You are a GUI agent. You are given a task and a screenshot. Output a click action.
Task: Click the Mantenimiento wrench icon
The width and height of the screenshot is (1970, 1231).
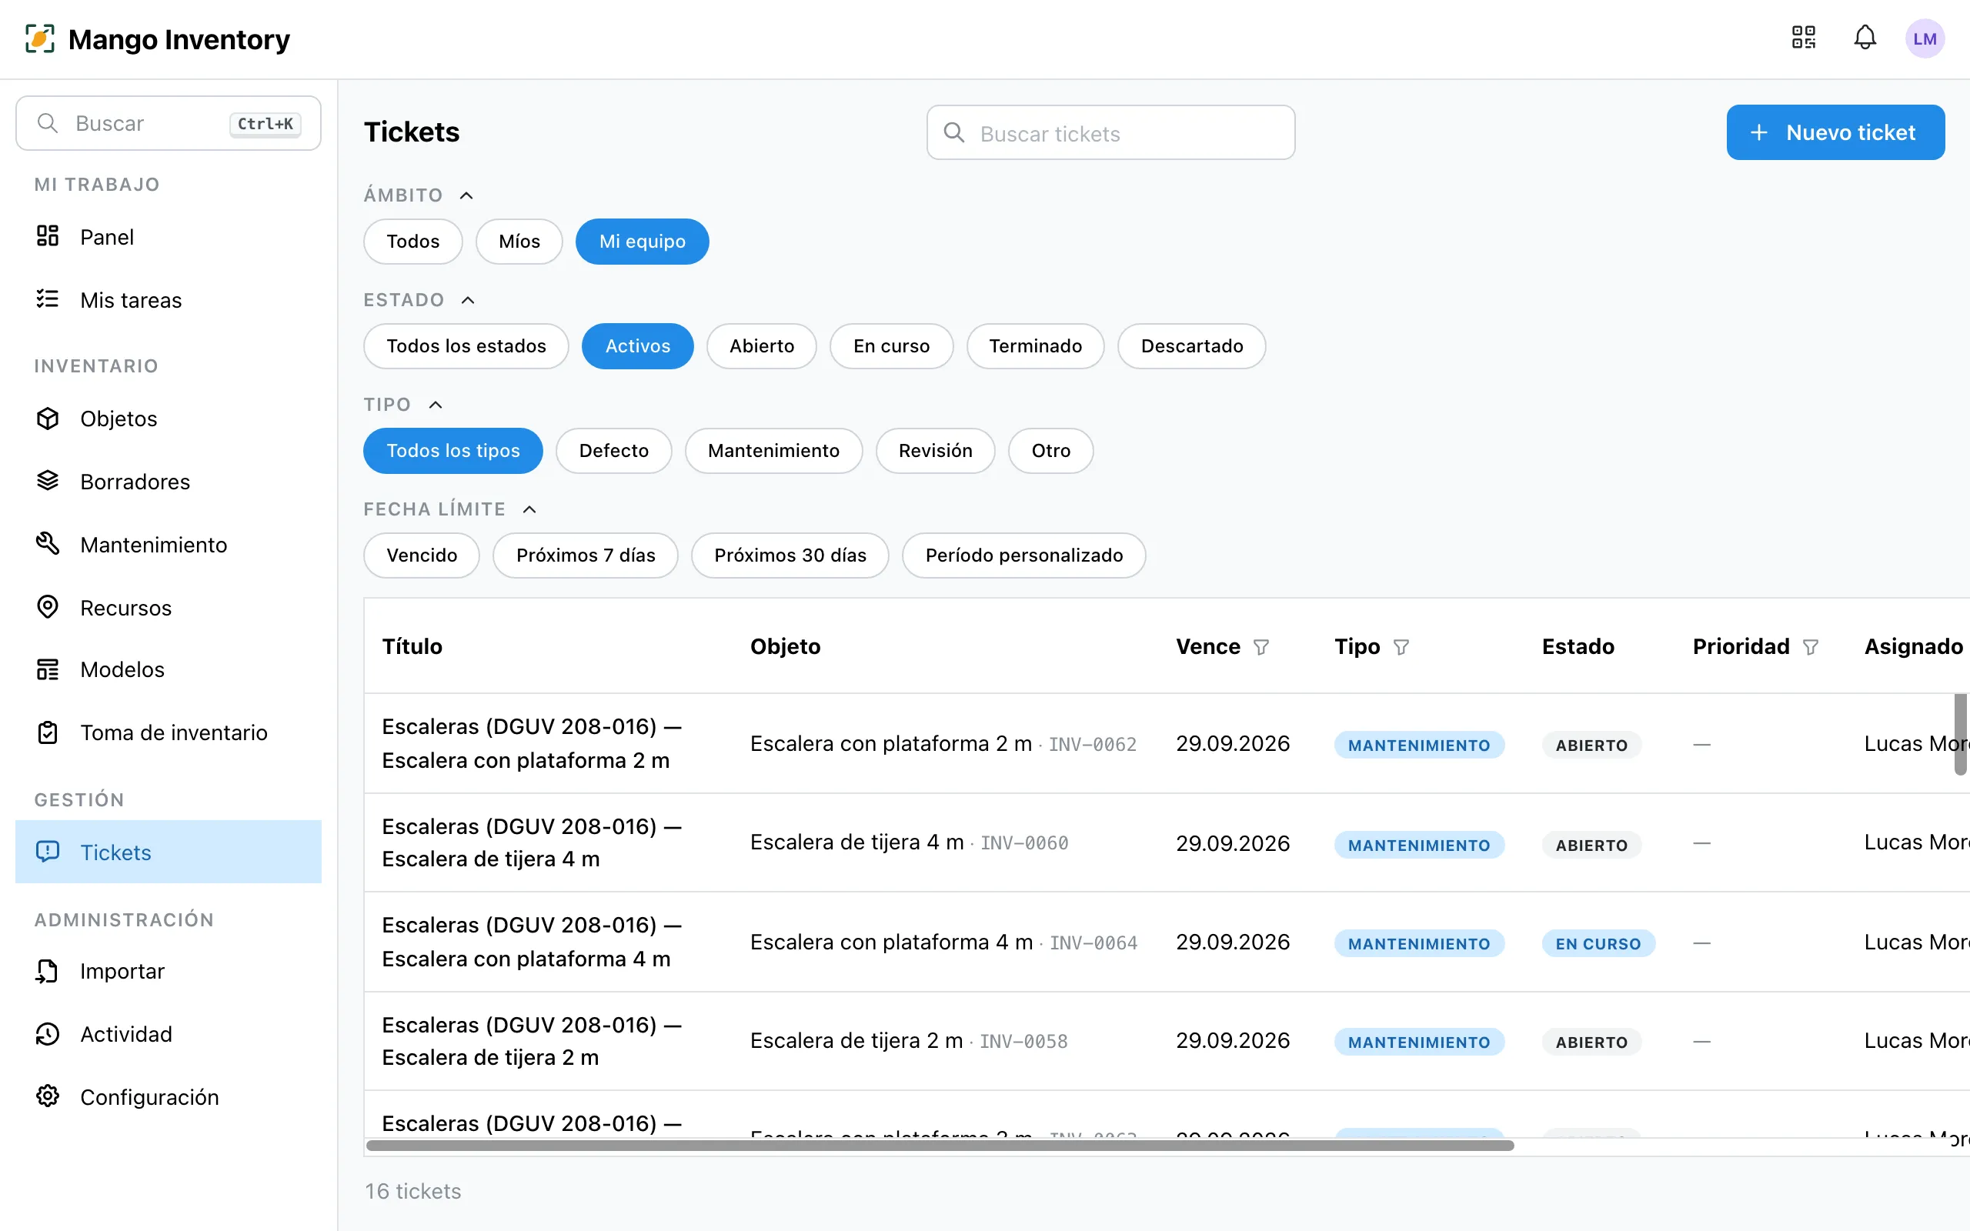tap(48, 544)
